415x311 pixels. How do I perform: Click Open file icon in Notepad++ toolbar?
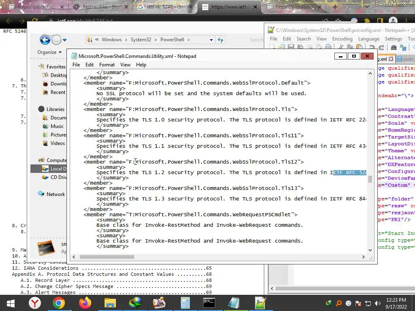[282, 47]
